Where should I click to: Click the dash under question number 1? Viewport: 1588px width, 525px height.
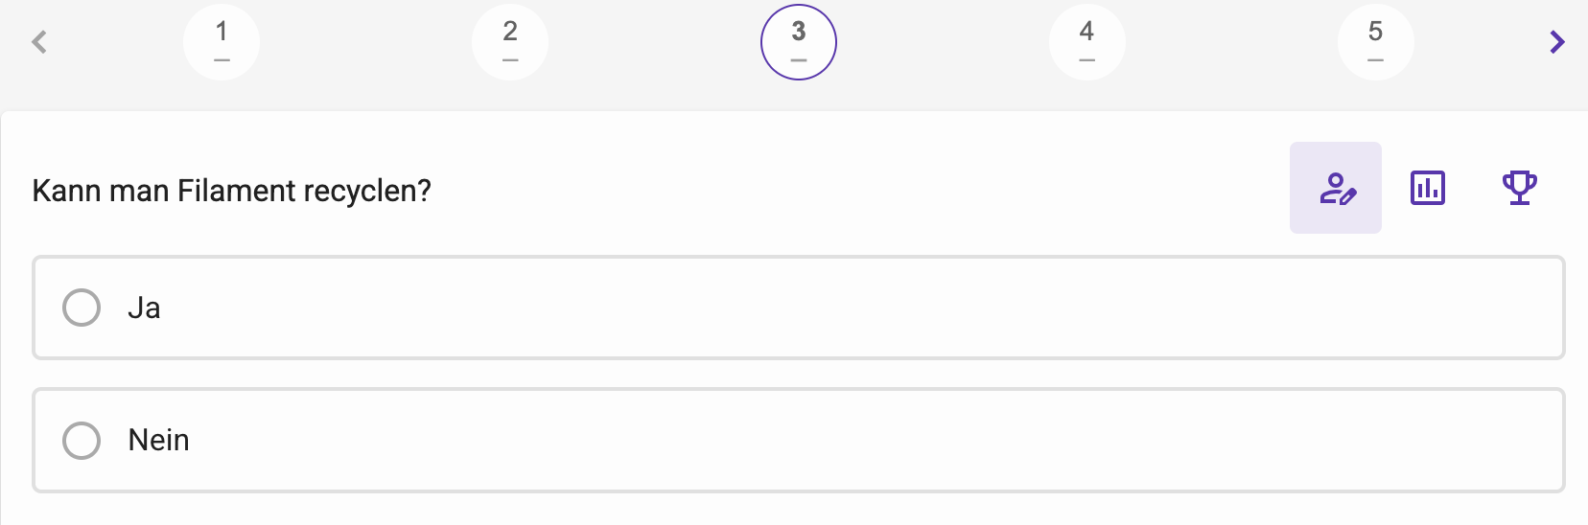coord(222,60)
